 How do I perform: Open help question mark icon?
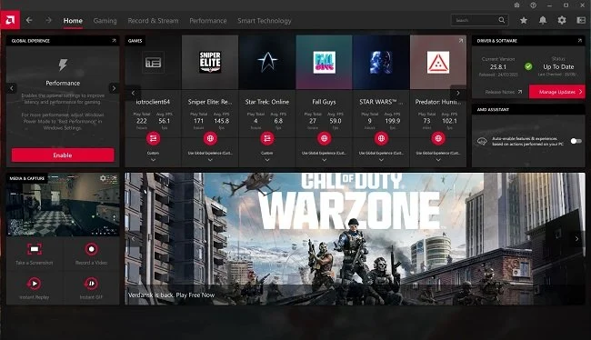[533, 5]
